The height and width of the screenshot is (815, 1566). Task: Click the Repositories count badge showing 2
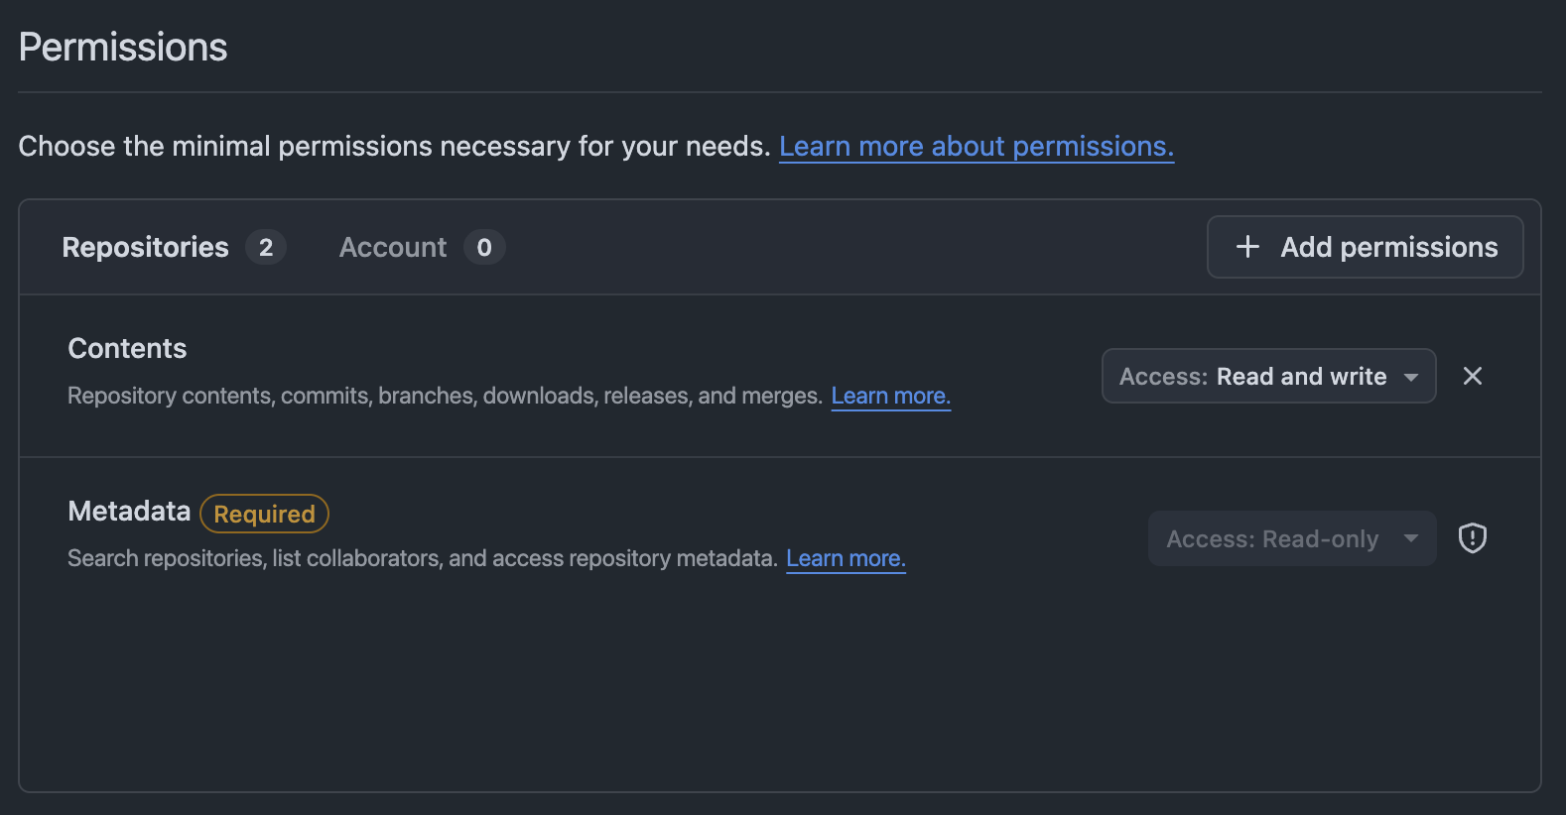point(266,247)
